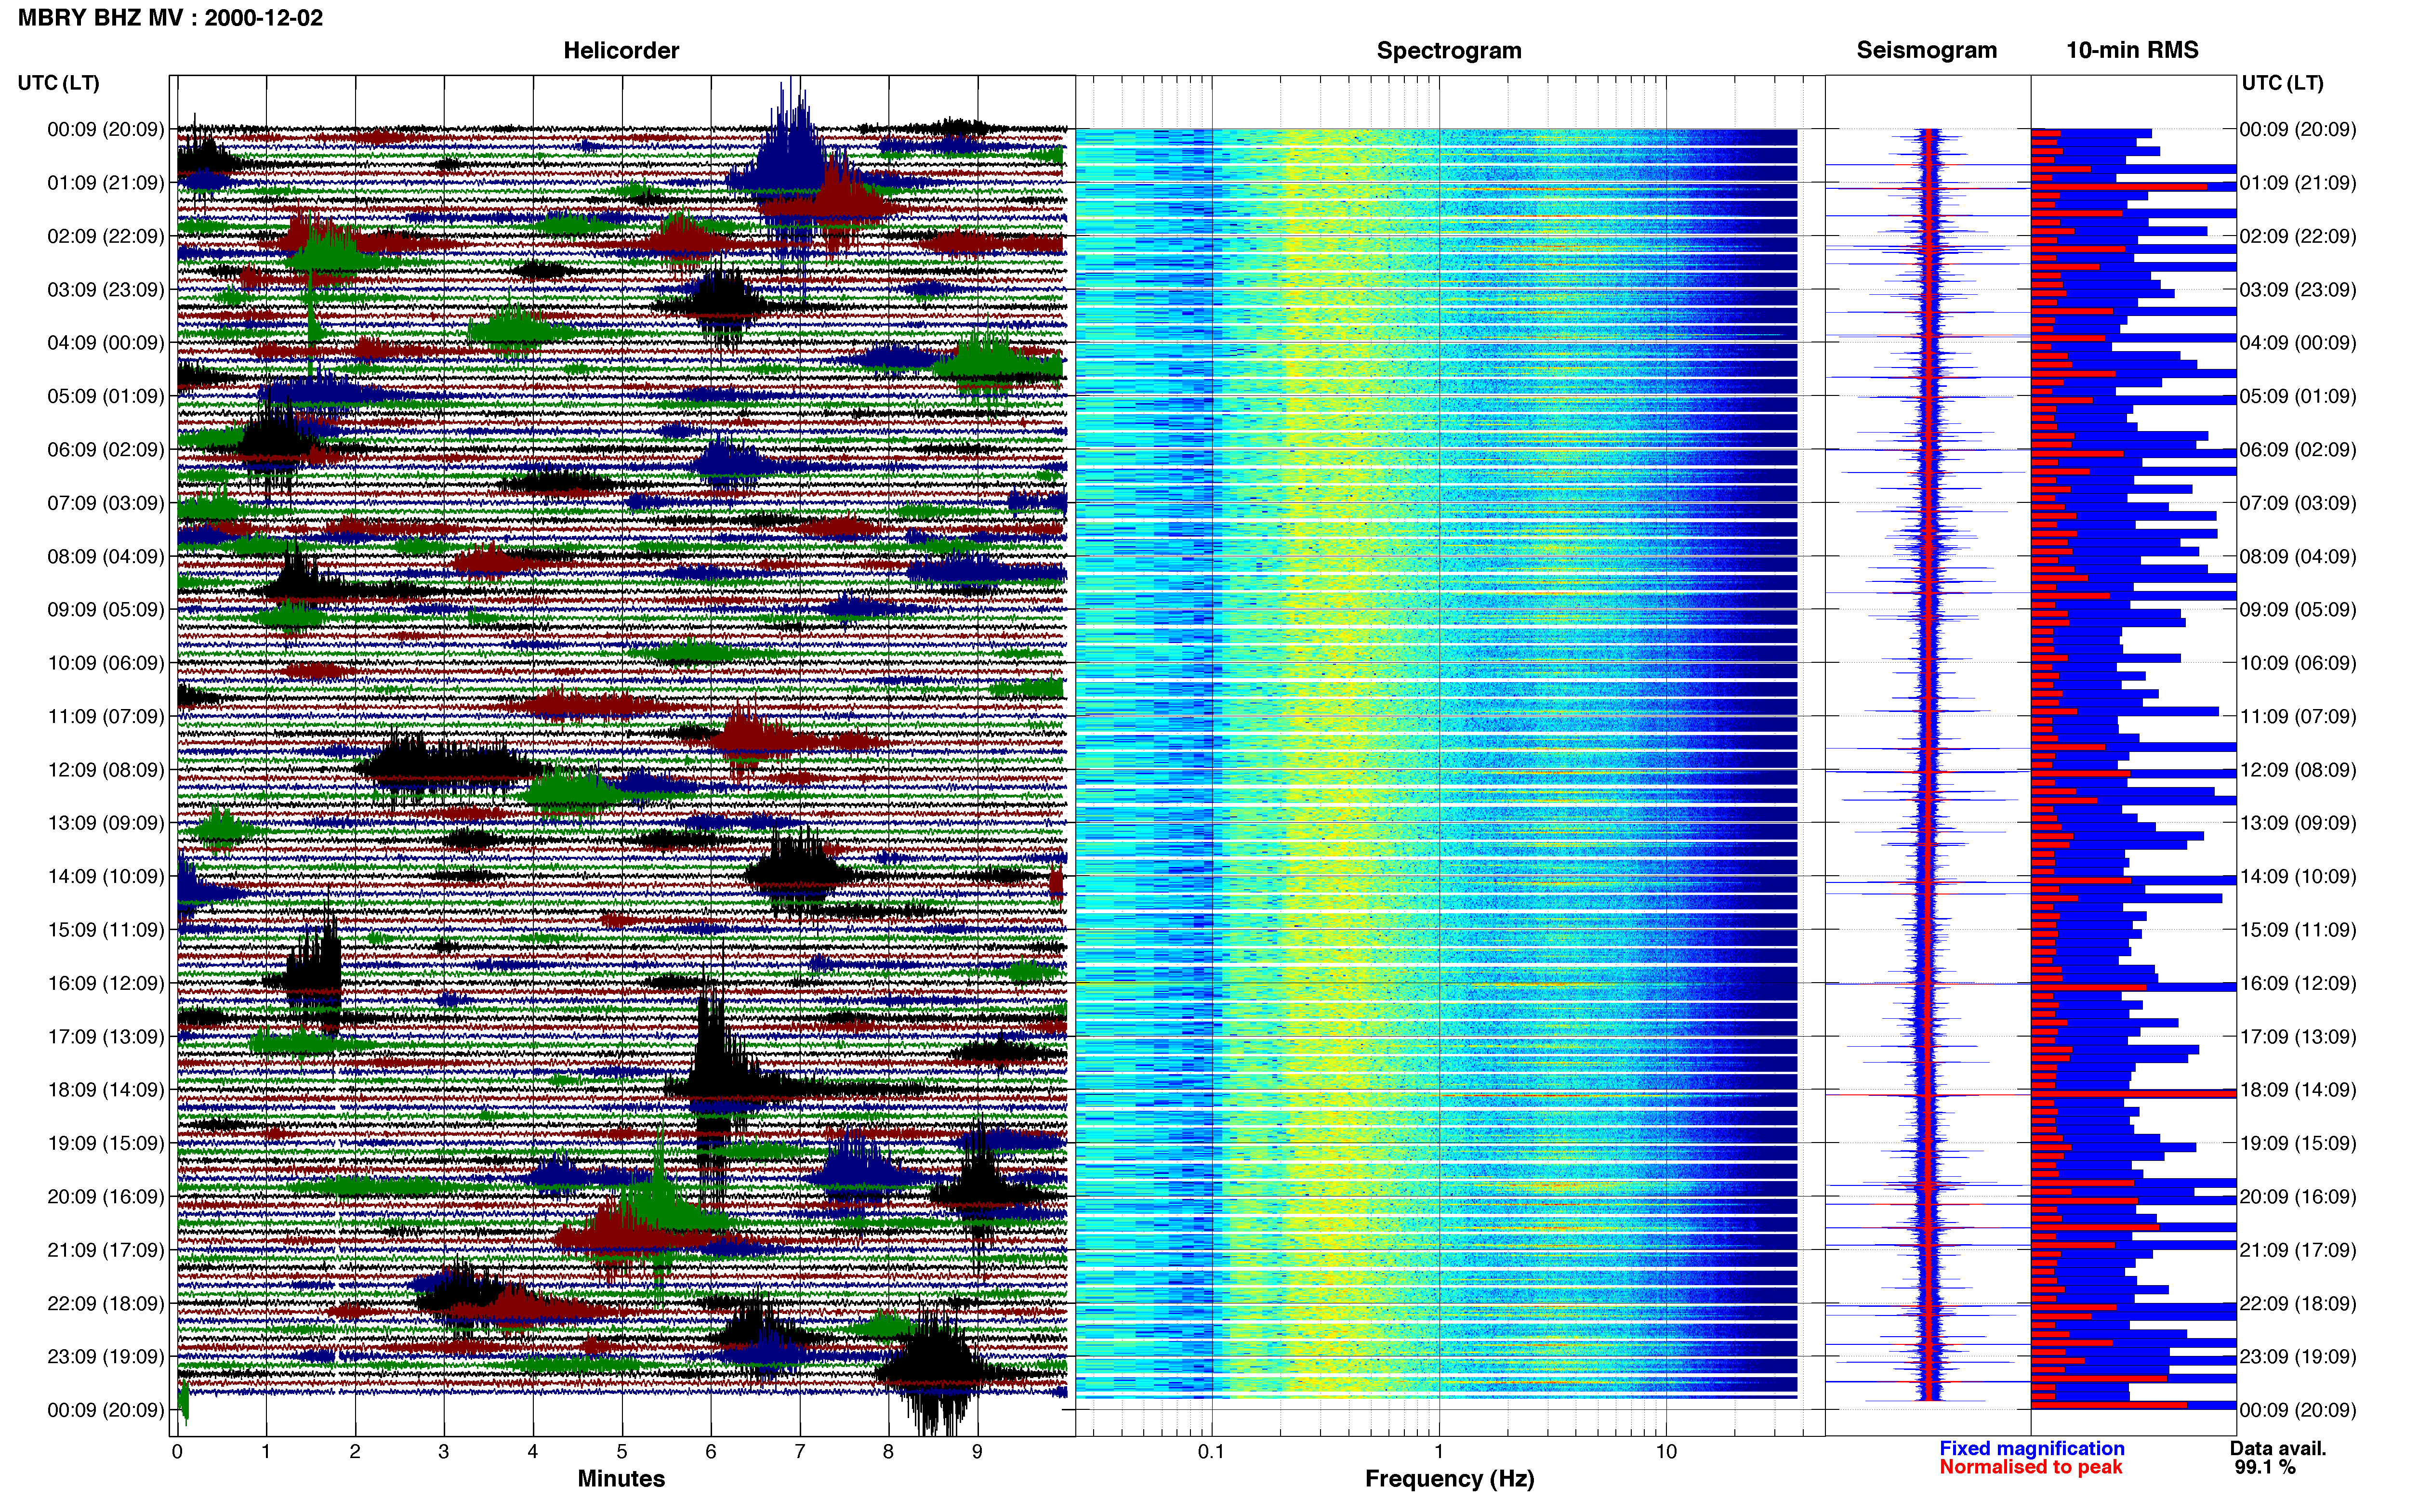Click the left '17:09 (13:09)' time label
Screen dimensions: 2418x1512
point(105,1037)
